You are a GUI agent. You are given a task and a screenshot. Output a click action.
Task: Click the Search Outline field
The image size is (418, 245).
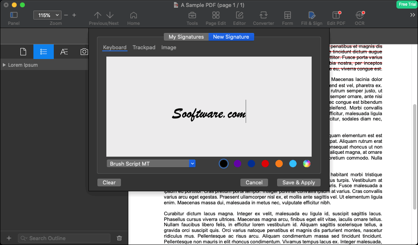[x=64, y=238]
